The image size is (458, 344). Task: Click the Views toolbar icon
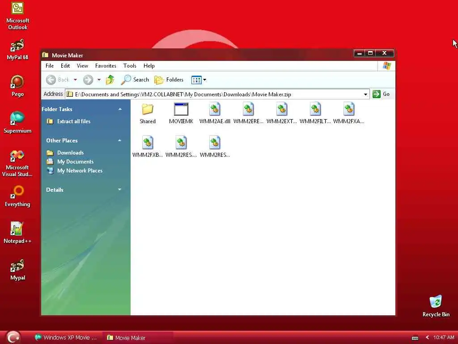196,80
